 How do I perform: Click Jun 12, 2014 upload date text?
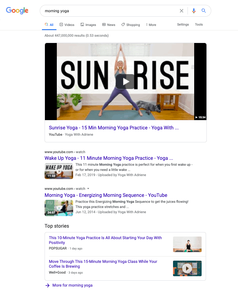[x=85, y=212]
